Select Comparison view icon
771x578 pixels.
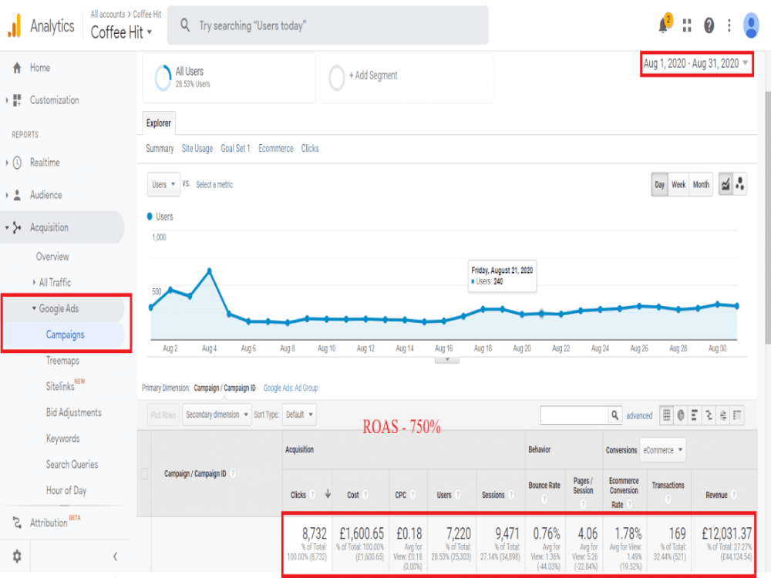point(709,415)
